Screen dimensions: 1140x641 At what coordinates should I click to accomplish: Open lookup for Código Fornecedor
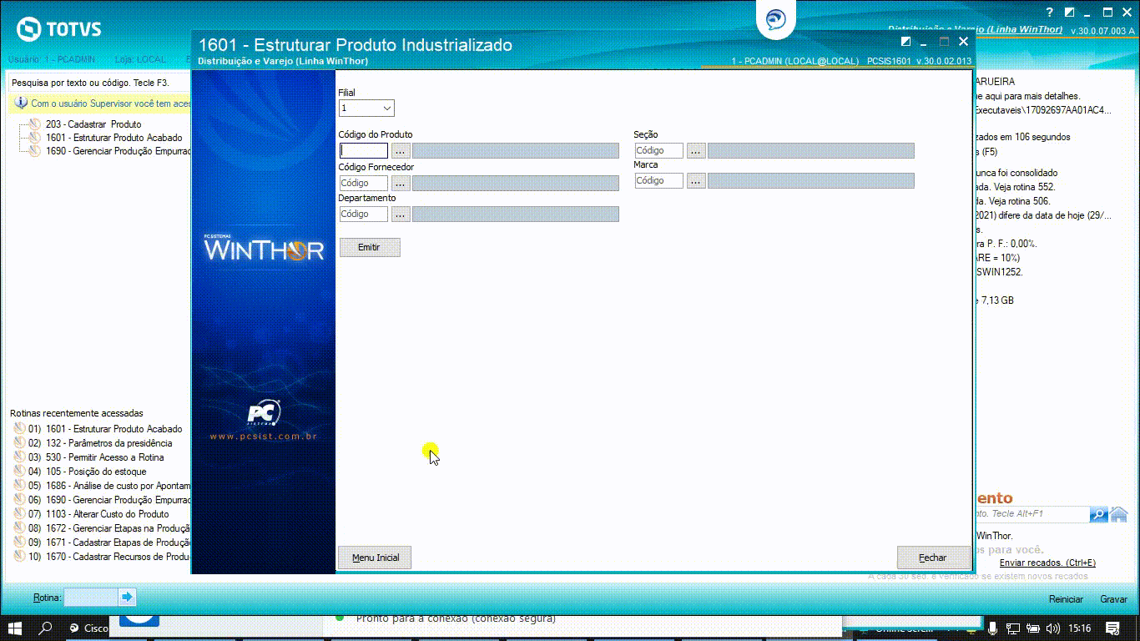point(401,183)
